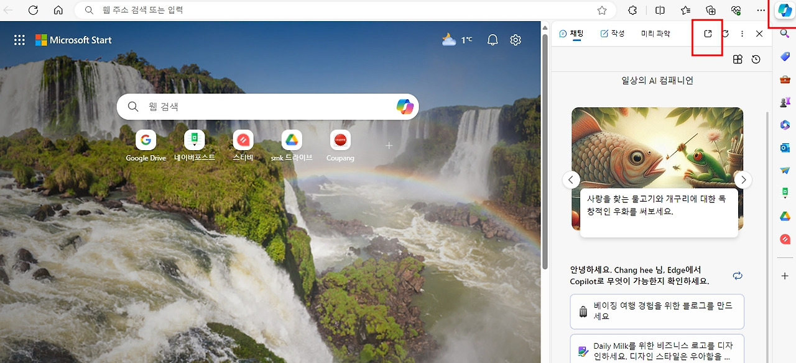Open the Copilot sidebar button

tap(785, 11)
